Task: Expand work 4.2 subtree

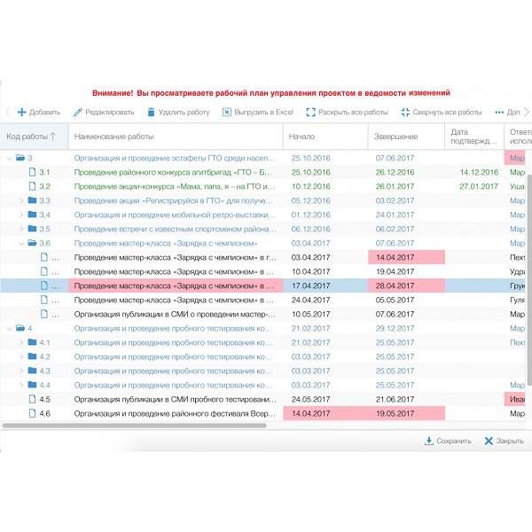Action: point(21,356)
